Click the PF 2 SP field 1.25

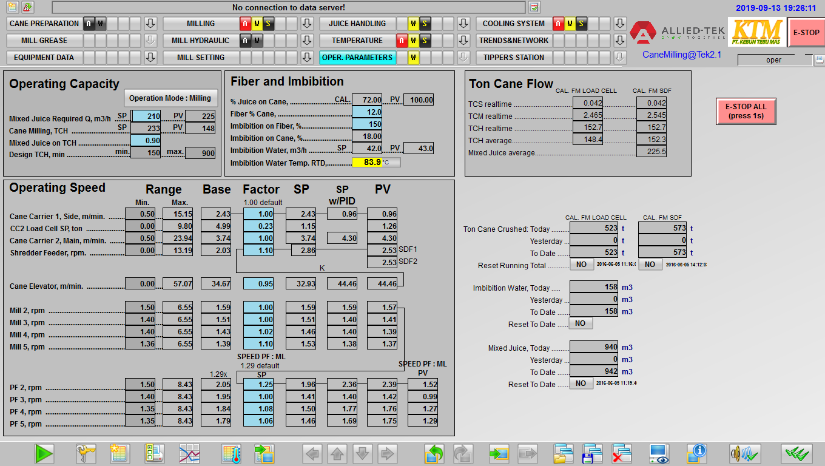tap(258, 384)
